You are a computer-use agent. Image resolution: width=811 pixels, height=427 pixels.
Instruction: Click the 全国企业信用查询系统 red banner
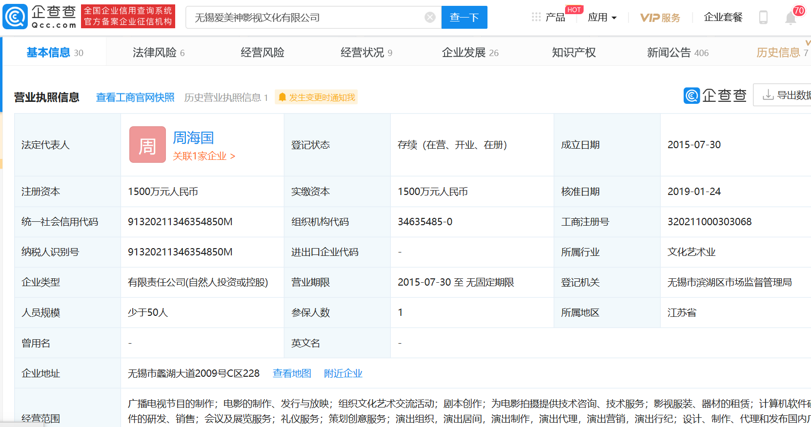click(128, 17)
